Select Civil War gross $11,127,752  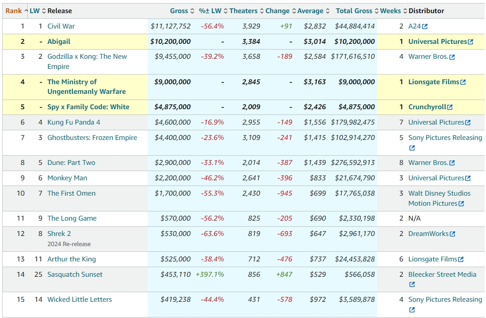[x=170, y=26]
